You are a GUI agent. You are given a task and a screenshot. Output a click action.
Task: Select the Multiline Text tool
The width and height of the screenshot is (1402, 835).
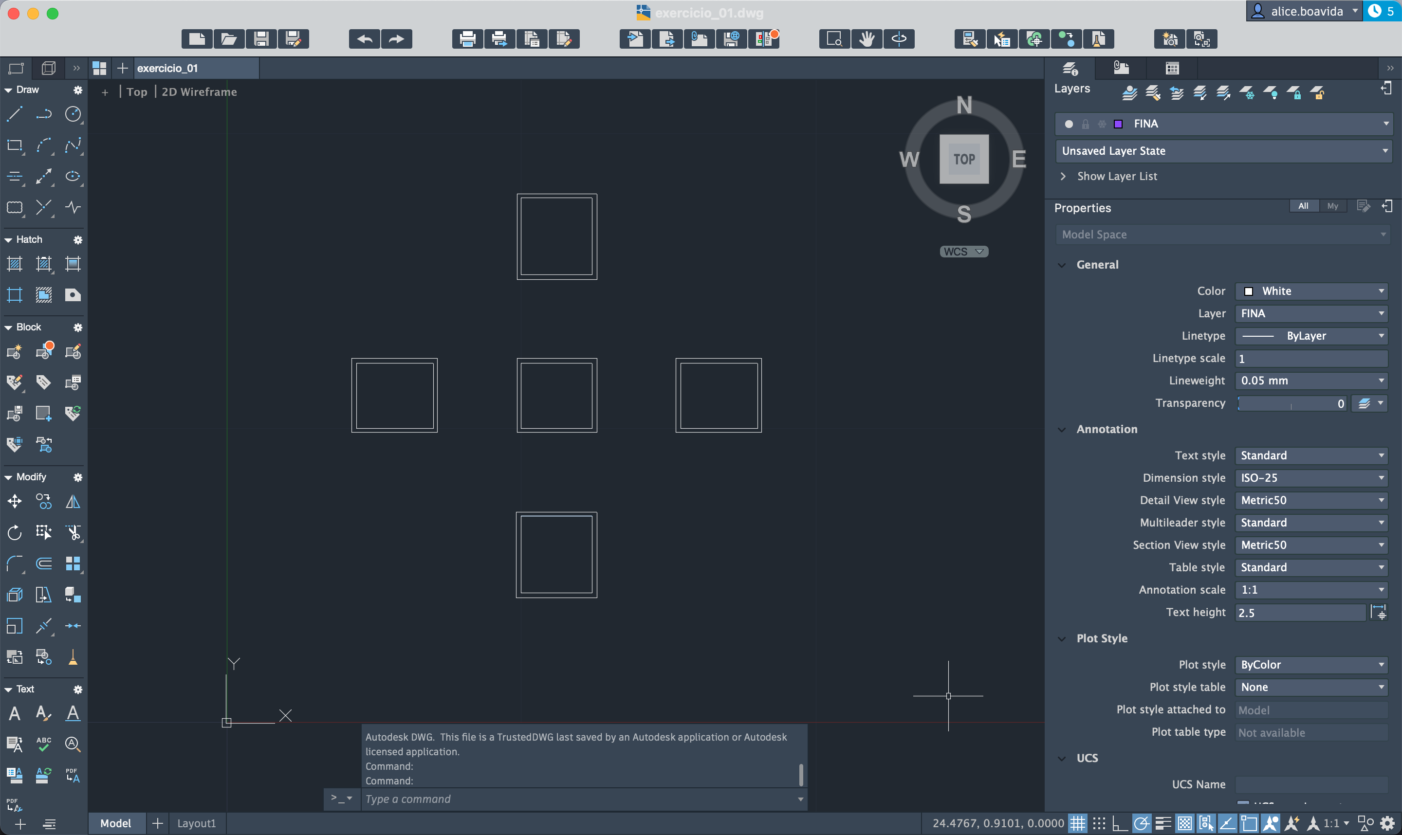click(15, 713)
